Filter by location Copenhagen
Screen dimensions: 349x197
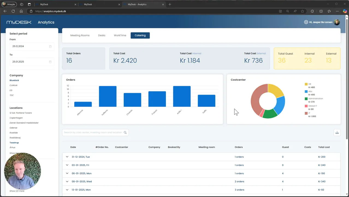16,118
